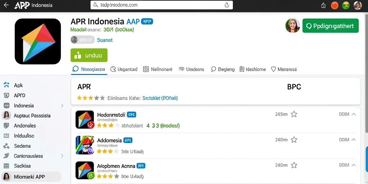Open the user profile avatar in top bar
The height and width of the screenshot is (184, 368).
tap(358, 5)
